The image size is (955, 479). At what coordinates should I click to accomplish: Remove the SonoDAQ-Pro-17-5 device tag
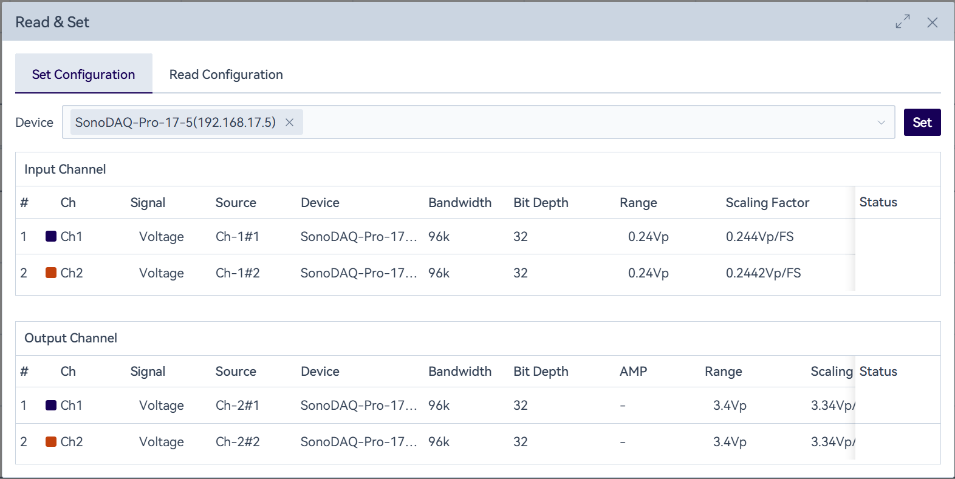tap(290, 123)
